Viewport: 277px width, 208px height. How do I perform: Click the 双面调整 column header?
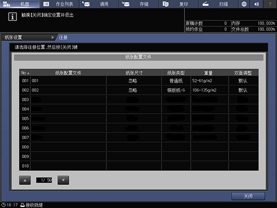pos(243,73)
